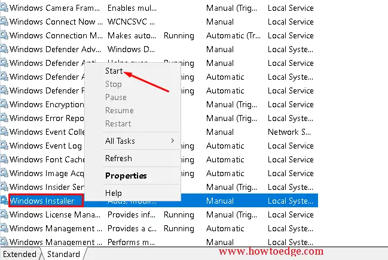The width and height of the screenshot is (388, 260).
Task: Switch to the Extended tab
Action: [20, 254]
